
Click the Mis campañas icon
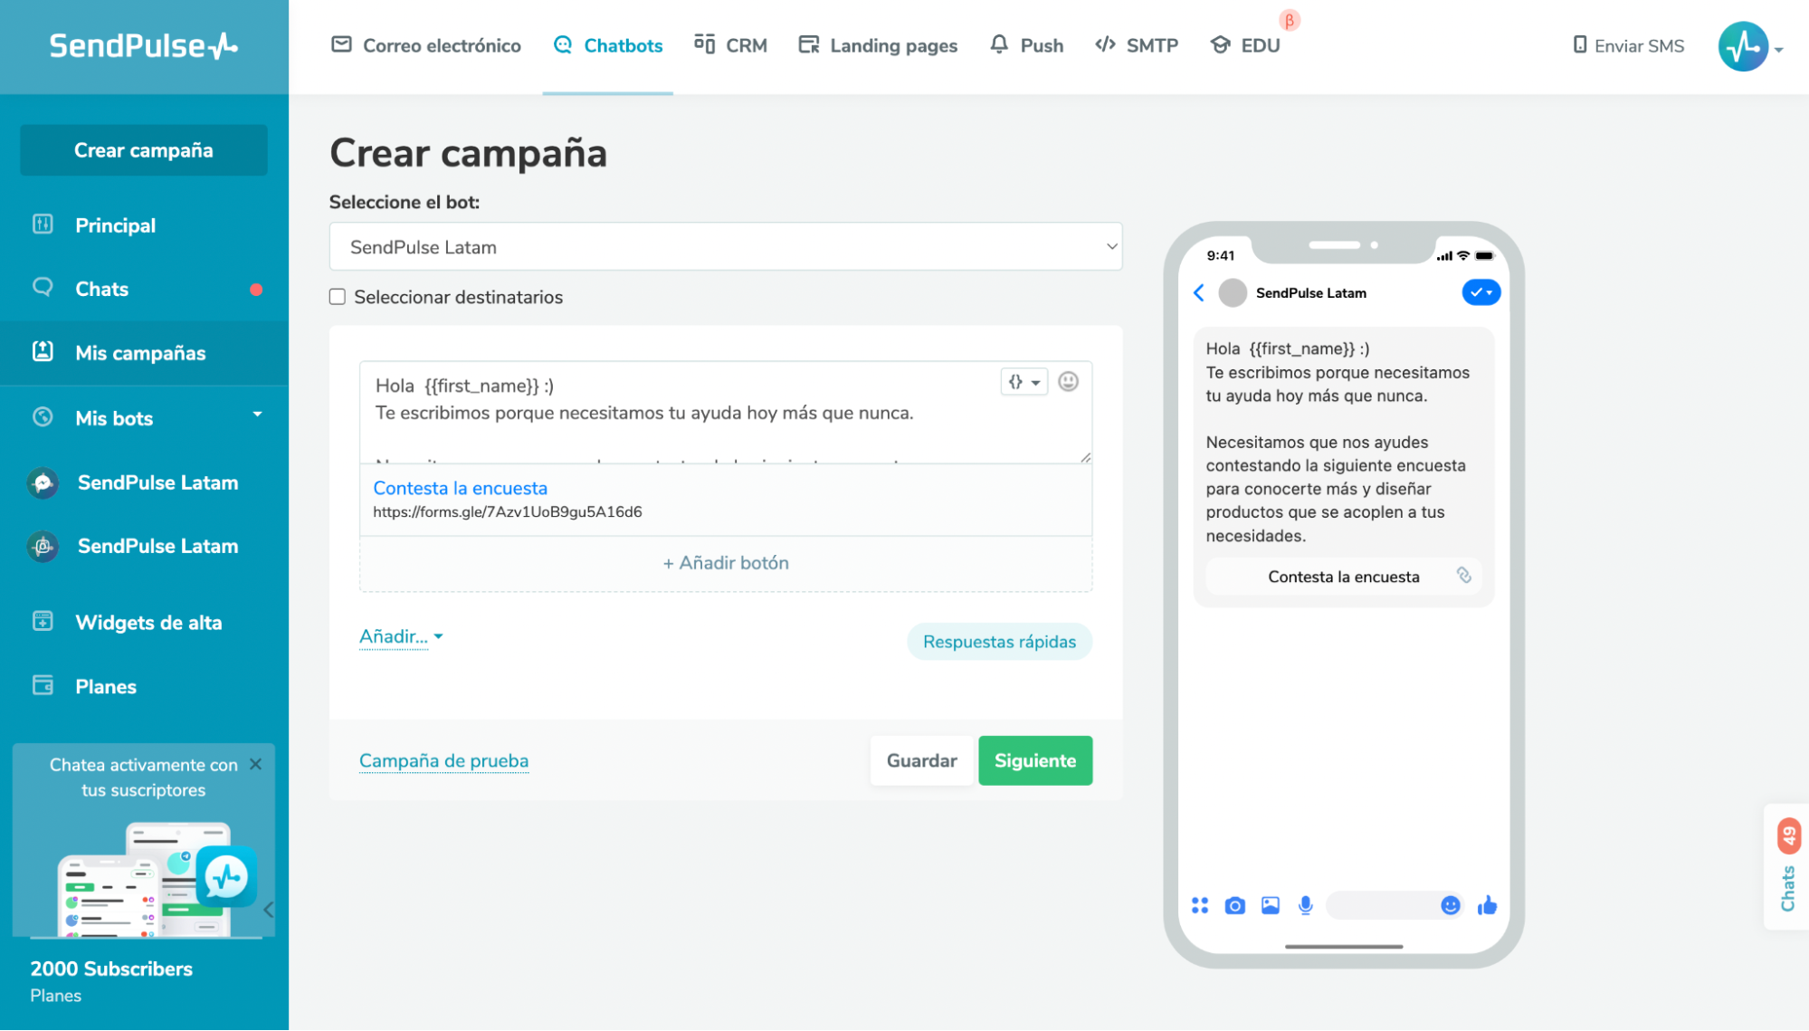(x=43, y=351)
